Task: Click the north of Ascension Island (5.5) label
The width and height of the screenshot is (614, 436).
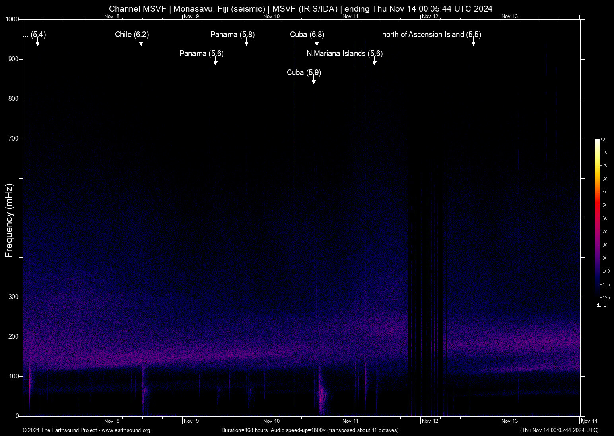Action: click(x=431, y=35)
